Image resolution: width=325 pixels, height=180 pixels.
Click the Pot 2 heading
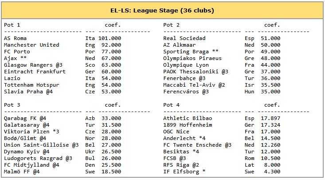coord(172,25)
